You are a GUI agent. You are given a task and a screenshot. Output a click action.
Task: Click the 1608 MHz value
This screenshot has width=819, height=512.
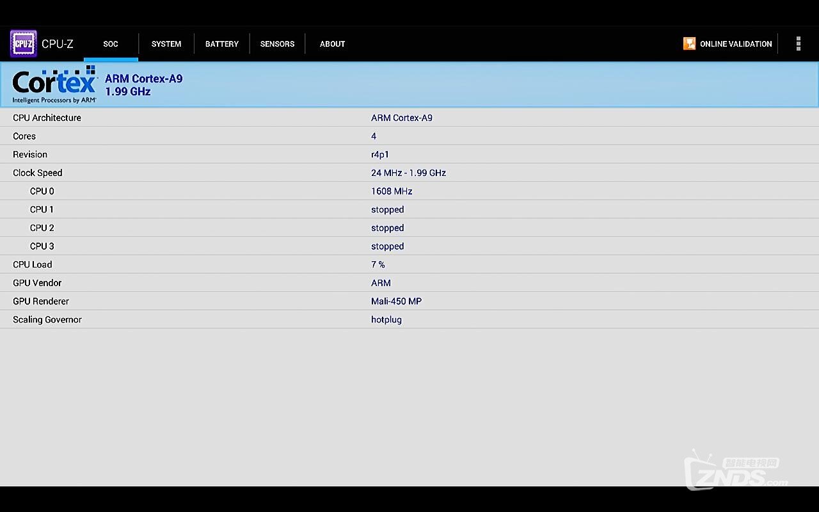point(392,191)
